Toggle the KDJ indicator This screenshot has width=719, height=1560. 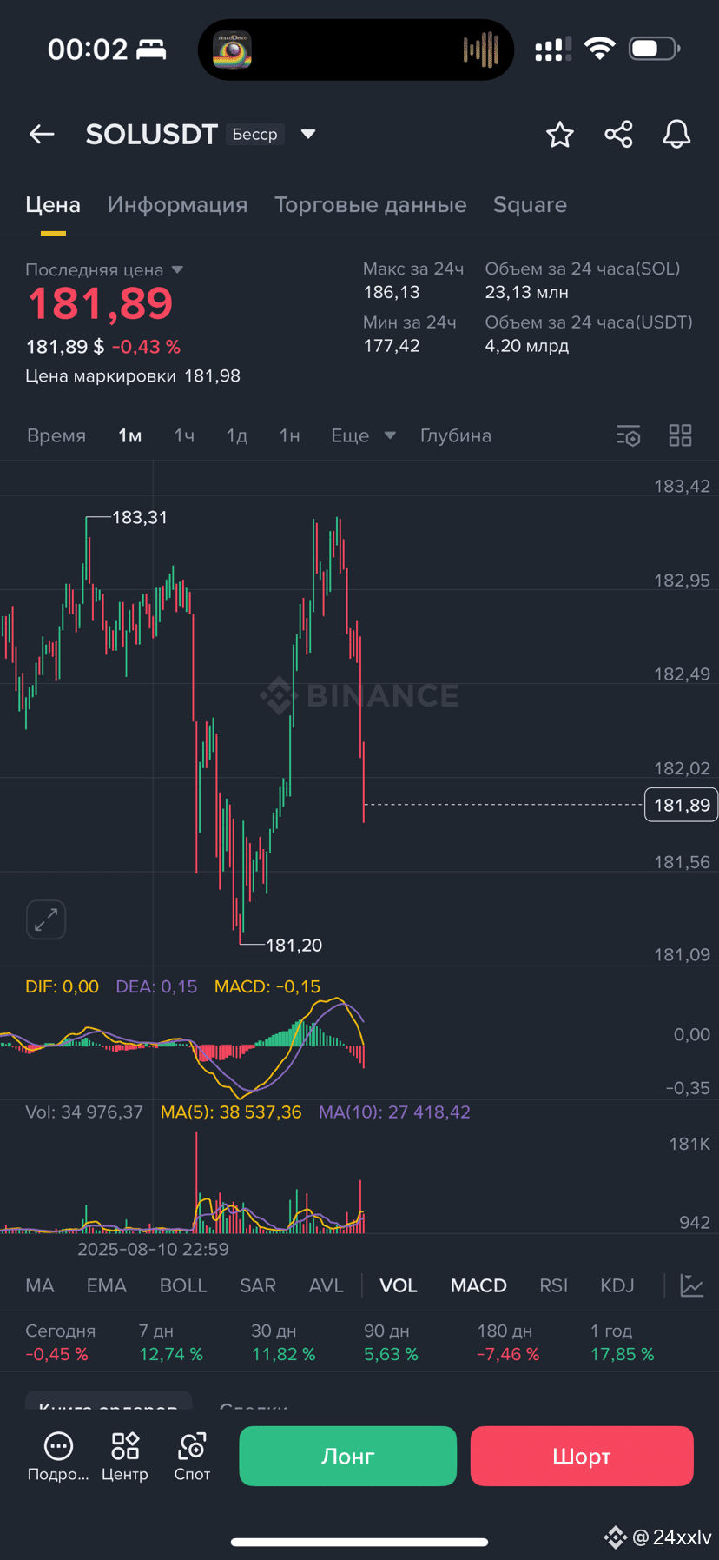617,1285
